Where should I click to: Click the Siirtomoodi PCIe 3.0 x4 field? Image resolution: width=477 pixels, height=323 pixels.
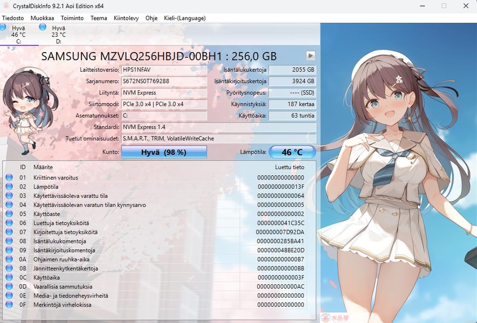pos(164,104)
